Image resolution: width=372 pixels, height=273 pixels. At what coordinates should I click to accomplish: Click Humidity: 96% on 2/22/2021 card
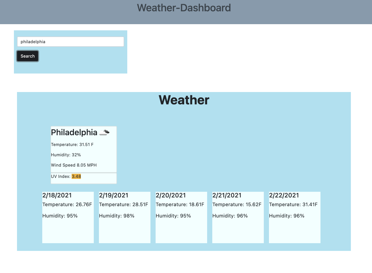pyautogui.click(x=287, y=216)
